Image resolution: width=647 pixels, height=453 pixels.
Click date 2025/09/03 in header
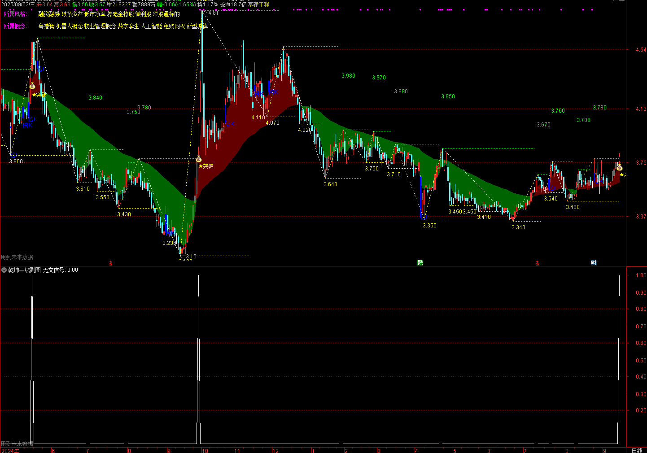coord(15,4)
